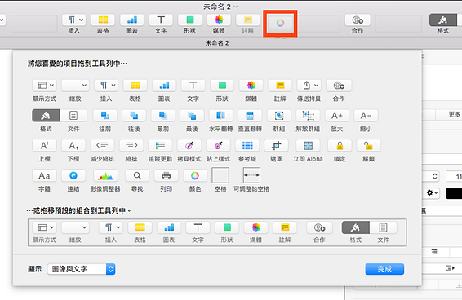Image resolution: width=462 pixels, height=300 pixels.
Task: Select the 最後 (Back) item in the palette
Action: tap(192, 116)
